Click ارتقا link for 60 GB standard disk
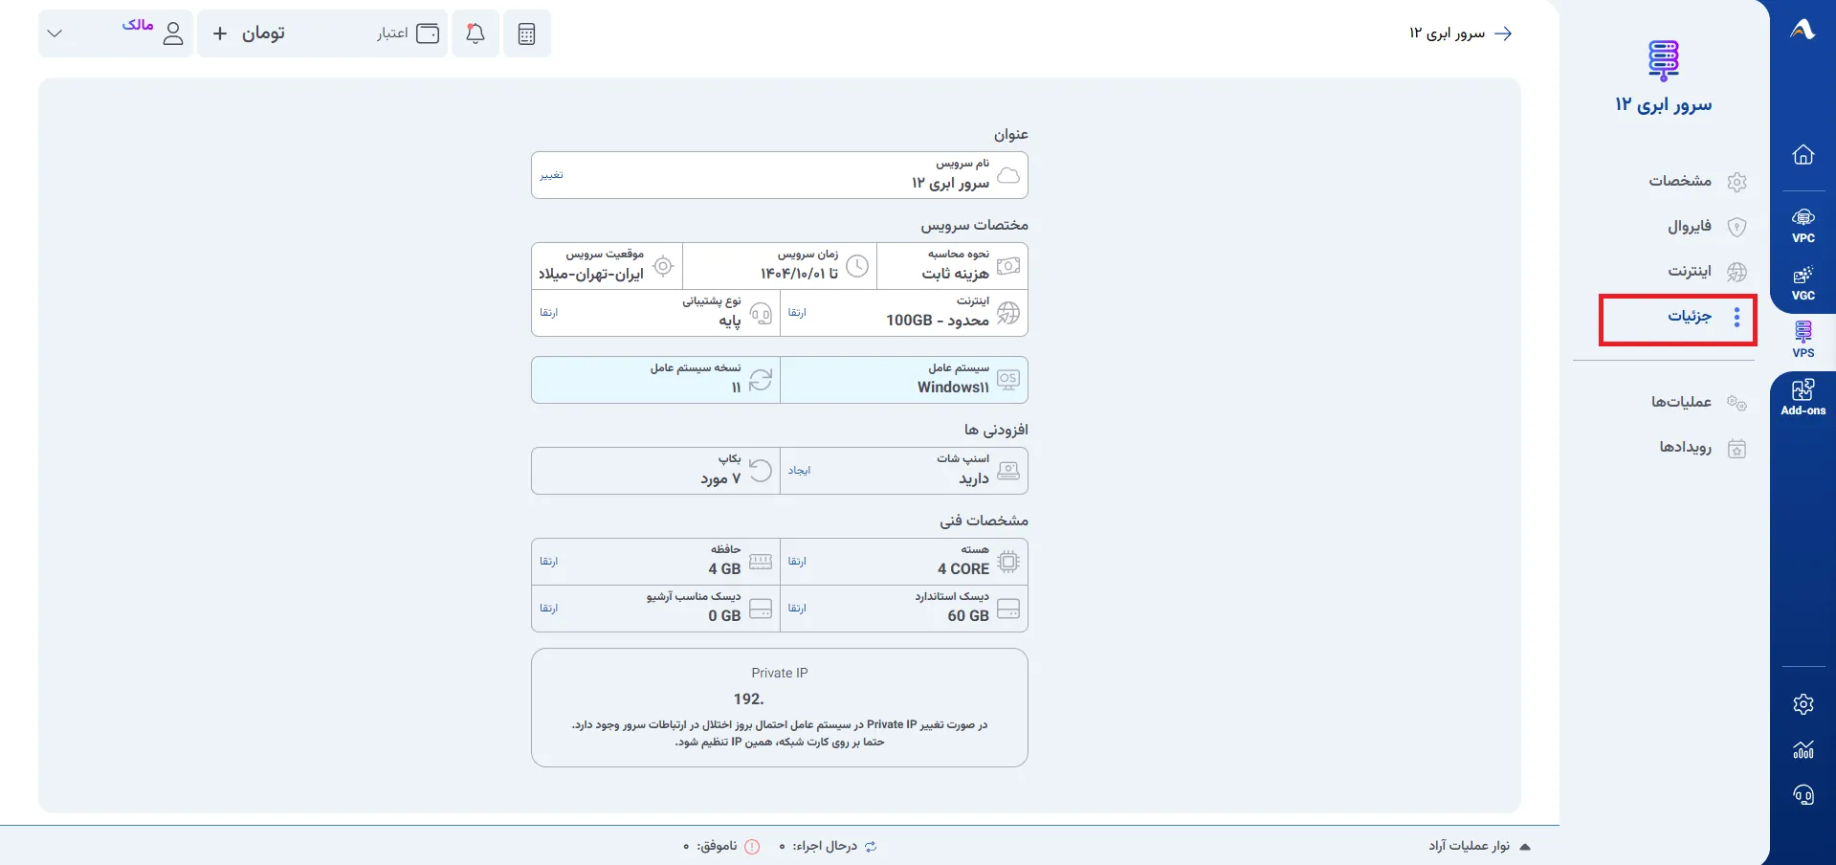The height and width of the screenshot is (865, 1836). (797, 609)
